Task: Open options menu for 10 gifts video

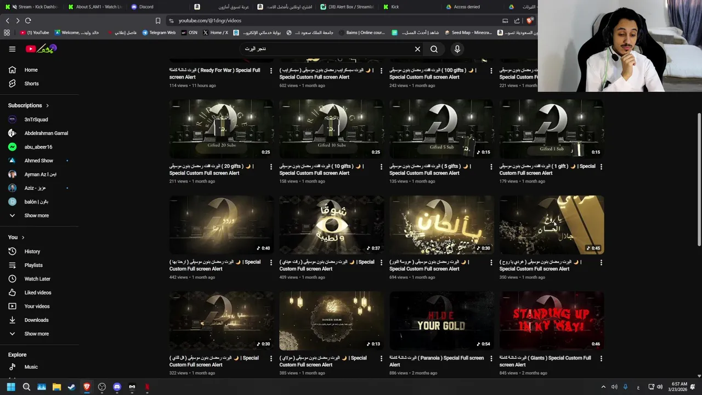Action: 381,166
